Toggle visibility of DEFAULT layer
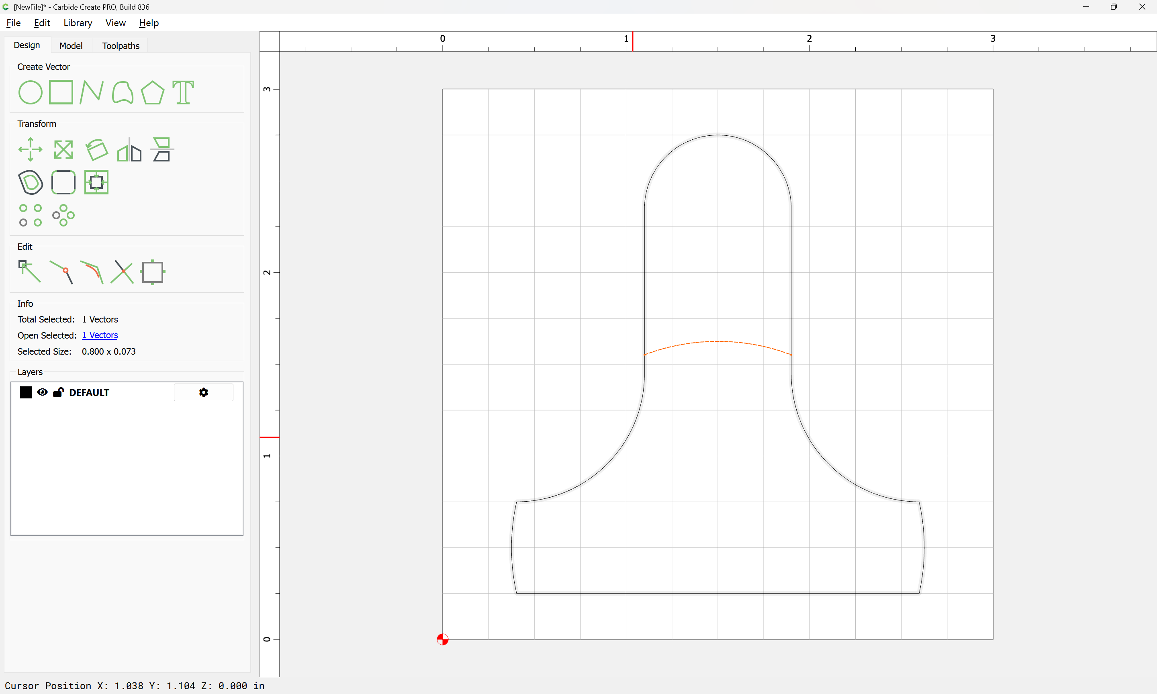 click(43, 392)
